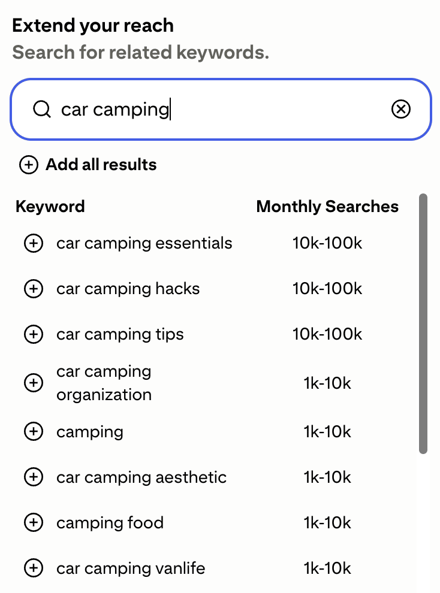Click the plus icon in 'Add all results'
440x593 pixels.
point(29,165)
